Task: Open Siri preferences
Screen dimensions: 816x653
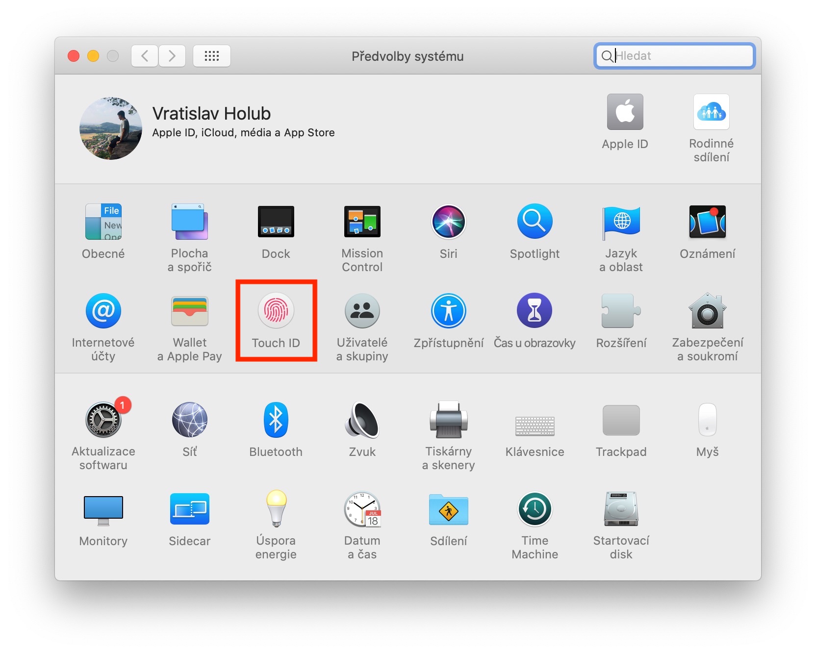Action: pyautogui.click(x=448, y=222)
